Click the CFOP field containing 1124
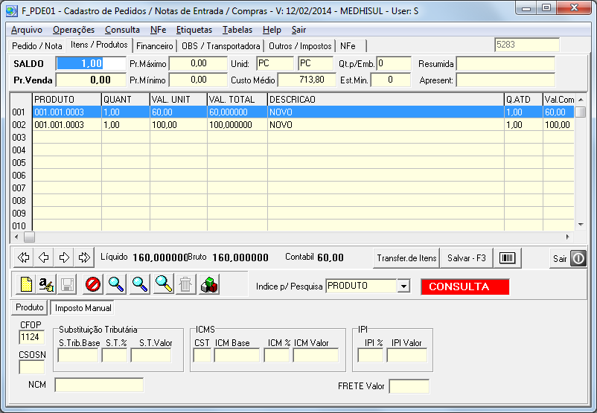The width and height of the screenshot is (597, 413). pos(31,337)
